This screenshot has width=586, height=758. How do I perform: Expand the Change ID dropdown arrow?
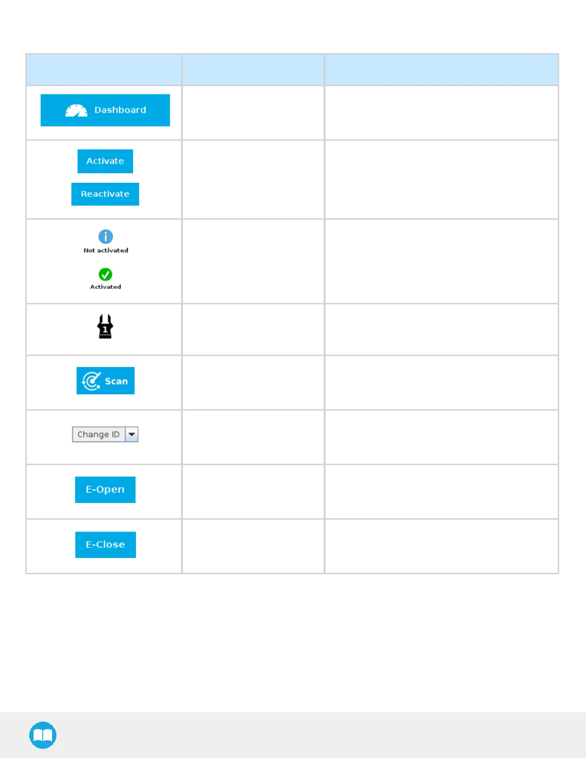point(132,435)
